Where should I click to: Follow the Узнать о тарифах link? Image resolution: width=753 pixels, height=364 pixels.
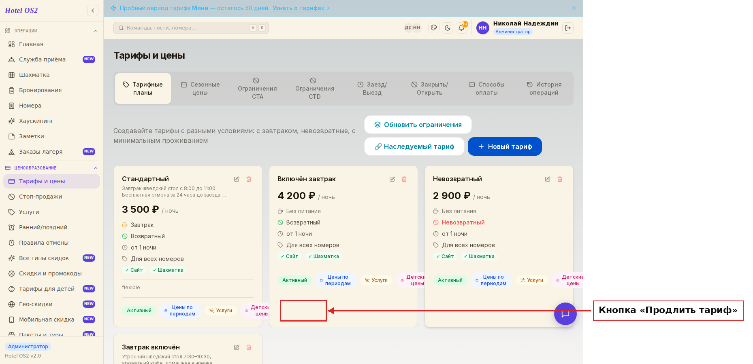298,8
